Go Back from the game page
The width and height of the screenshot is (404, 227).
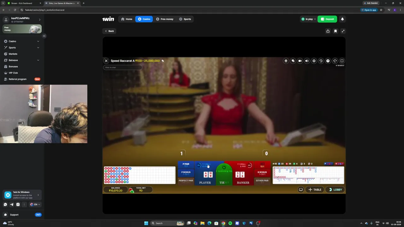click(109, 31)
